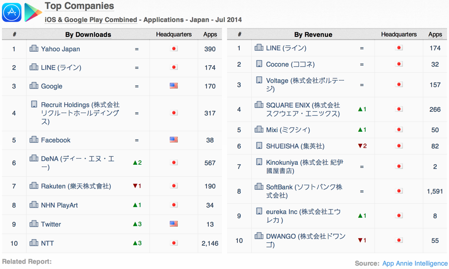The width and height of the screenshot is (449, 269).
Task: Click the building icon beside Mixi
Action: [x=259, y=129]
